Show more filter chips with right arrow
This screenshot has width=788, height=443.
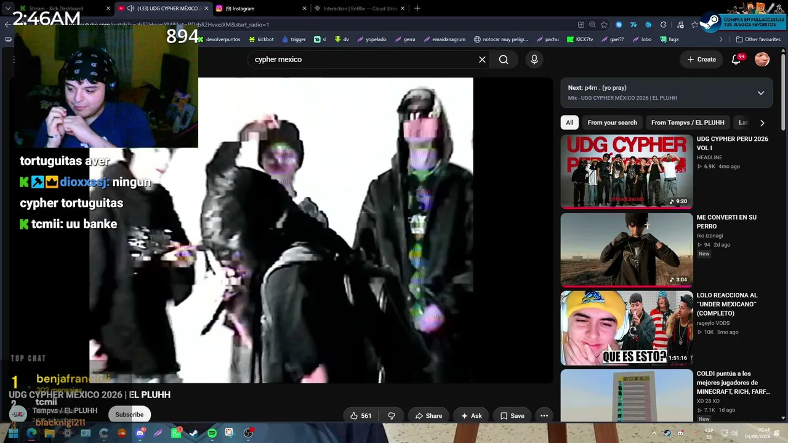tap(762, 122)
